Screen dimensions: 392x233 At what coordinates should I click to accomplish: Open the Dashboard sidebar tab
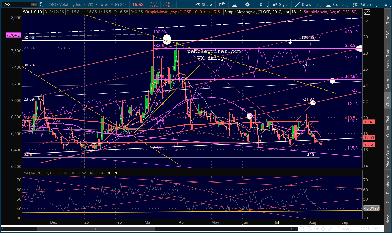point(388,184)
